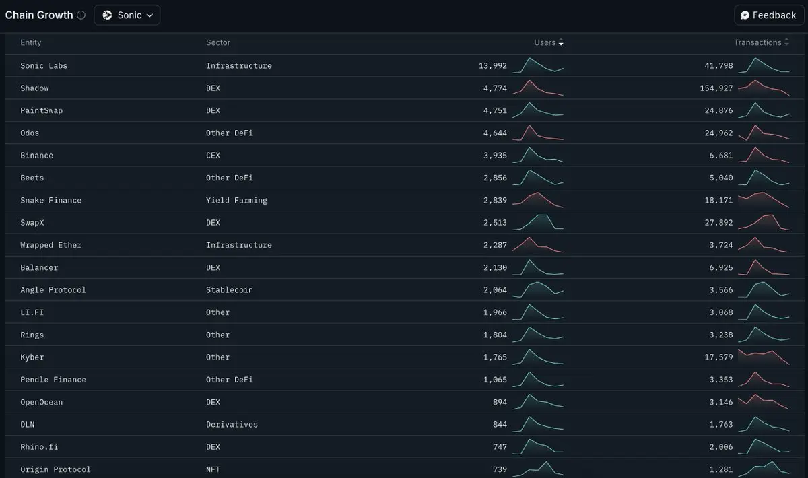Select the PaintSwap entity

tap(42, 110)
